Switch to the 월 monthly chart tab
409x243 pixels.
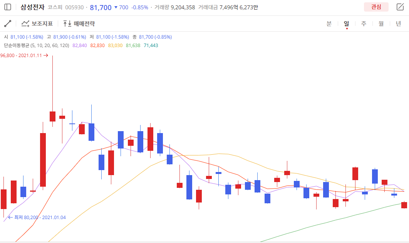click(381, 24)
